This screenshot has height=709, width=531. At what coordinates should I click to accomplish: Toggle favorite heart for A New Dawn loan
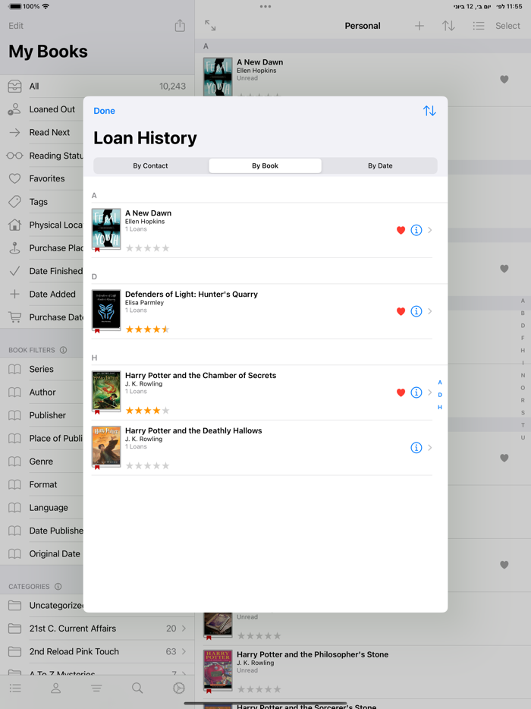401,230
